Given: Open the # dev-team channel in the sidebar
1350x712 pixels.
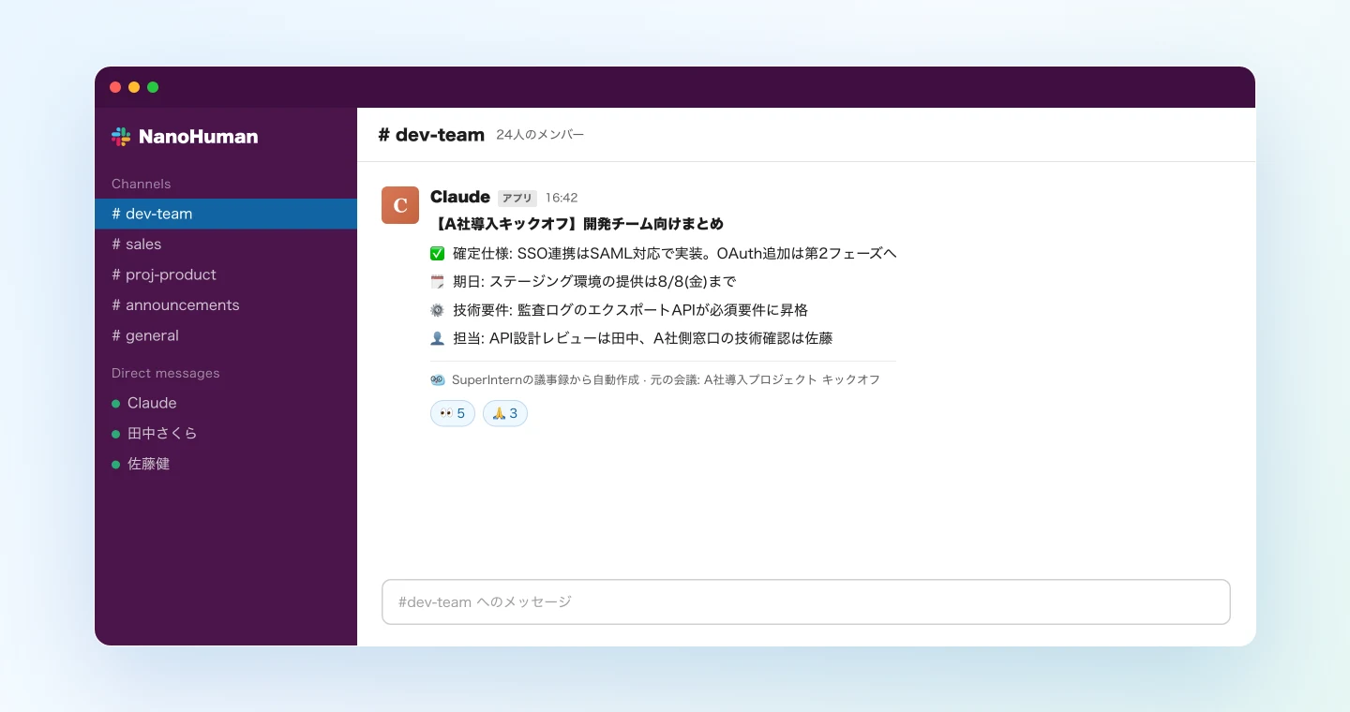Looking at the screenshot, I should point(226,214).
